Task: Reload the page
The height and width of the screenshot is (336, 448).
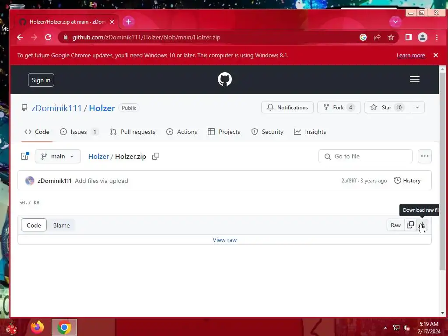Action: click(x=48, y=37)
